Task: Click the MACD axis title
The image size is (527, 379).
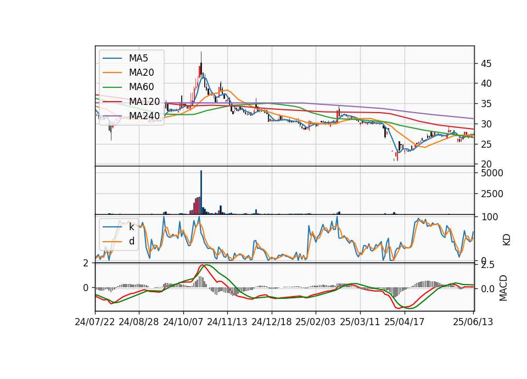Action: 503,288
